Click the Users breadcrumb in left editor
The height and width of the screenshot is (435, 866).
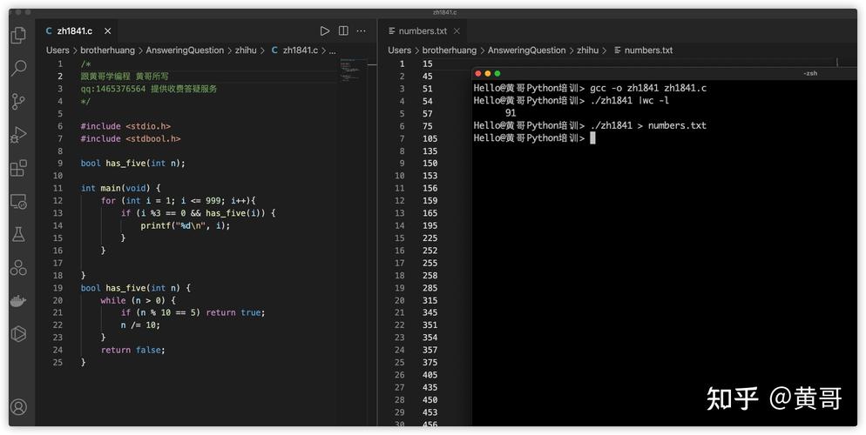(x=58, y=50)
